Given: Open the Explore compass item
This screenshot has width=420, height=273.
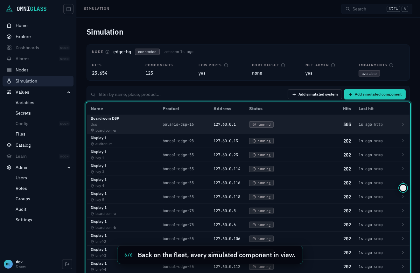Looking at the screenshot, I should [x=38, y=37].
